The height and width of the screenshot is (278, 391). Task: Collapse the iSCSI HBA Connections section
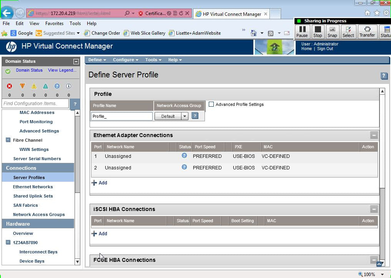[374, 209]
